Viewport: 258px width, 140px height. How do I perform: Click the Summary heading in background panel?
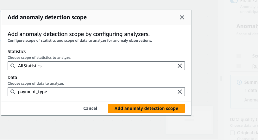[x=251, y=82]
